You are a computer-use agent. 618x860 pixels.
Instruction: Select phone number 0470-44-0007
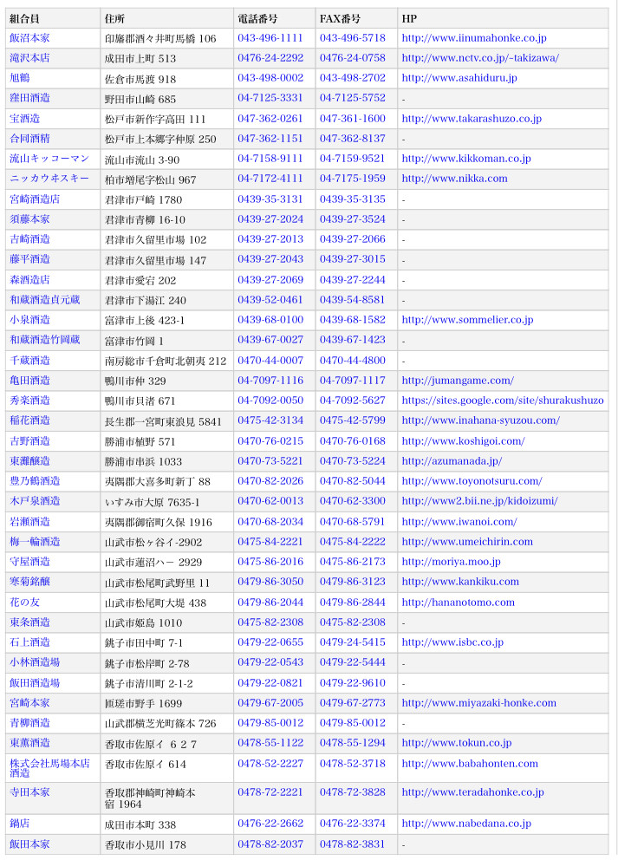point(270,361)
